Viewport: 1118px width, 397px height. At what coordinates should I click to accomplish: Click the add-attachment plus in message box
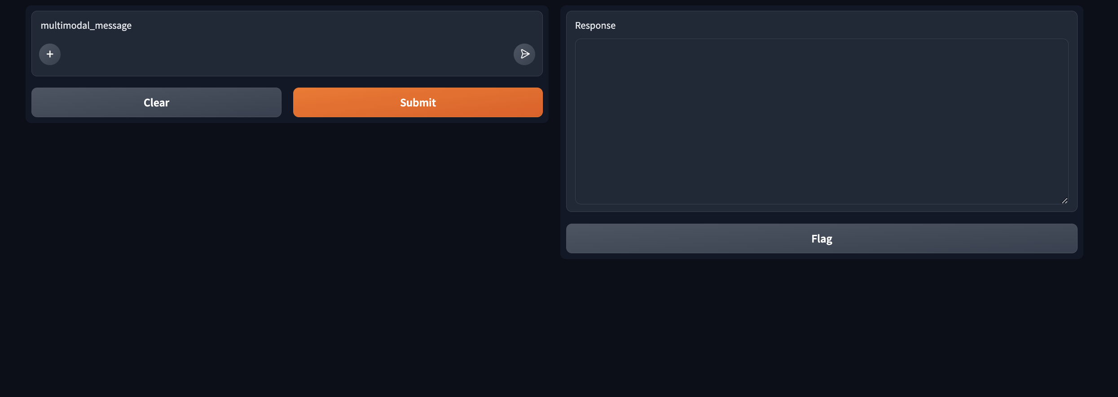tap(50, 54)
